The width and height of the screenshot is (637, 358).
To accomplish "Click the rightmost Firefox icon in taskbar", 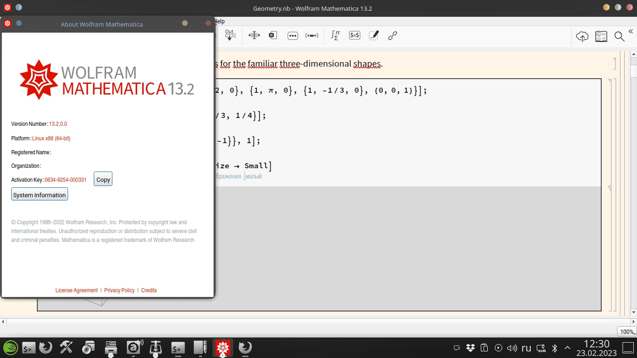I will click(x=245, y=348).
